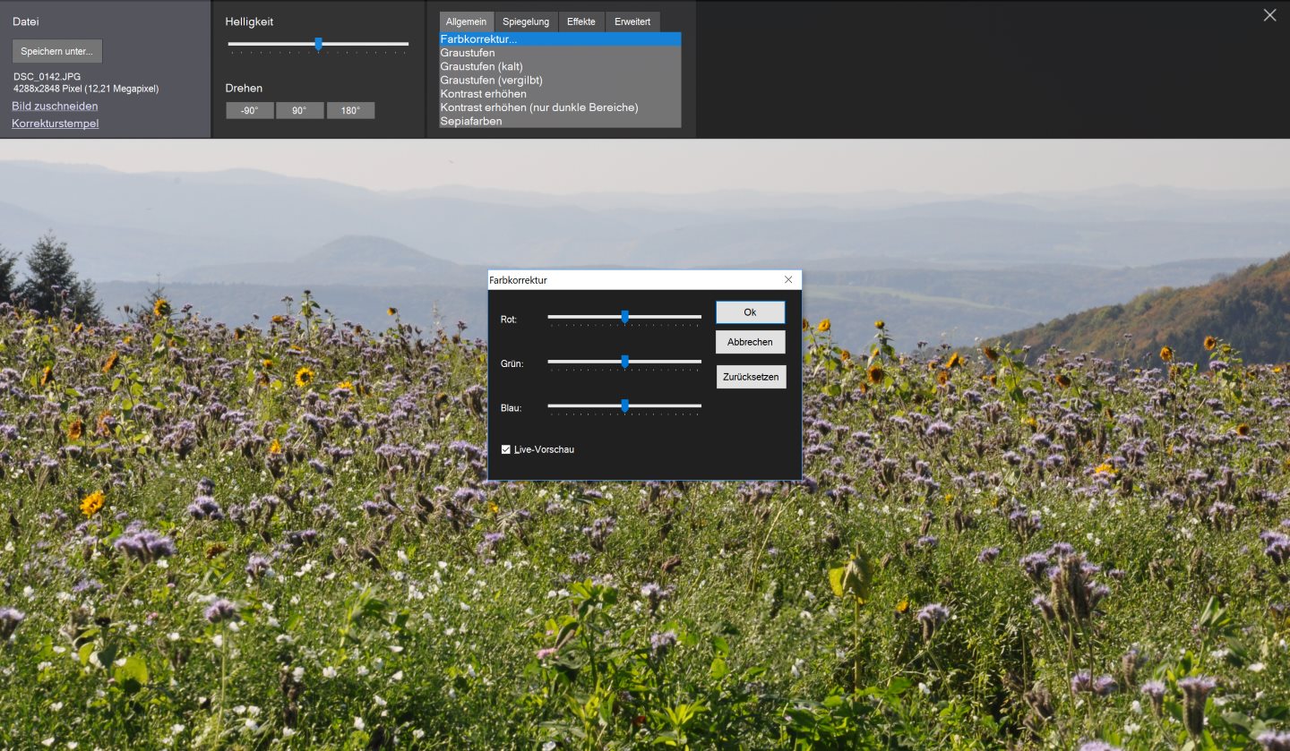The image size is (1290, 751).
Task: Reset the colors with Zurücksetzen
Action: coord(751,377)
